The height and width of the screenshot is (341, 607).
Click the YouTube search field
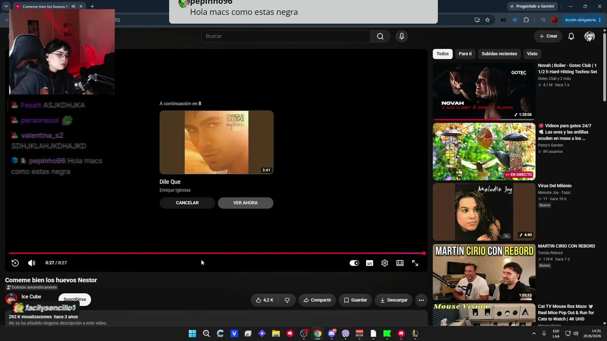[286, 36]
